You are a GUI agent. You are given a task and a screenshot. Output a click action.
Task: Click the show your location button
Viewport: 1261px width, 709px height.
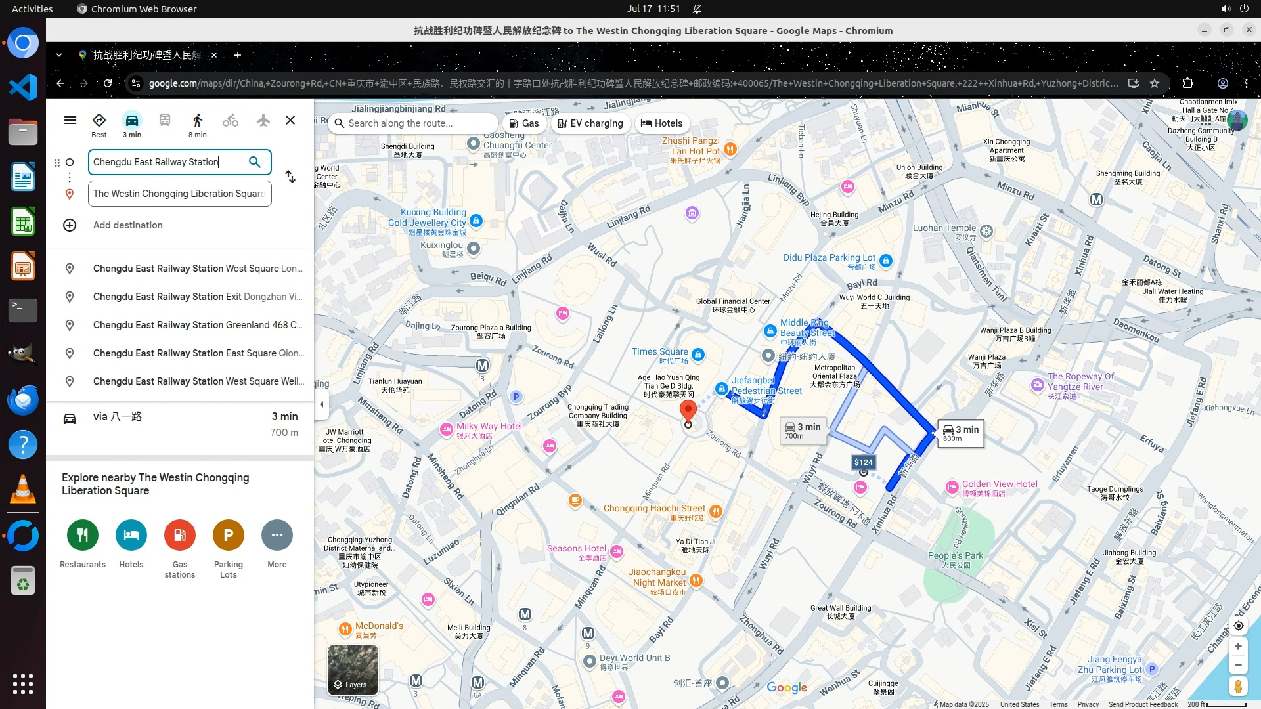tap(1238, 626)
